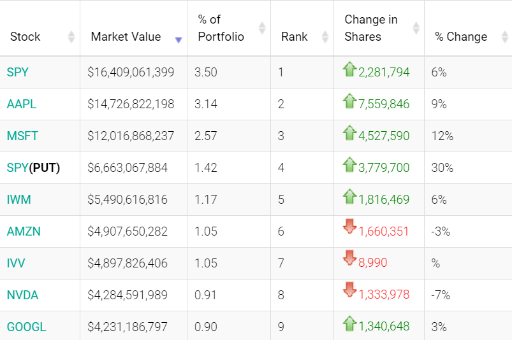Click the red down arrow beside 8,990
This screenshot has width=512, height=340.
point(349,258)
